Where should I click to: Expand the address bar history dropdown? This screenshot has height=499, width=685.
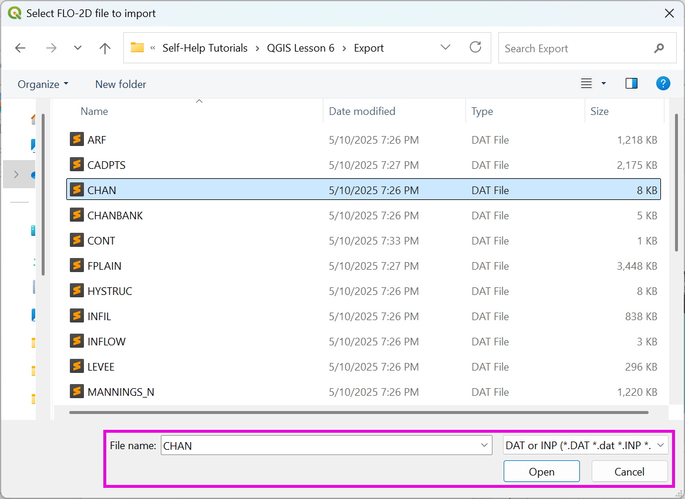pyautogui.click(x=446, y=47)
